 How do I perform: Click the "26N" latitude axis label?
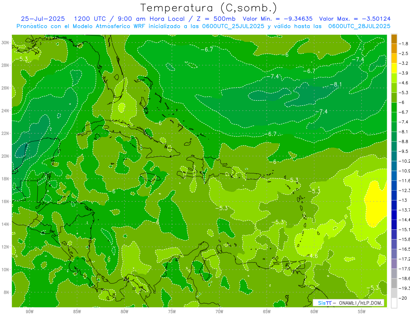5,88
